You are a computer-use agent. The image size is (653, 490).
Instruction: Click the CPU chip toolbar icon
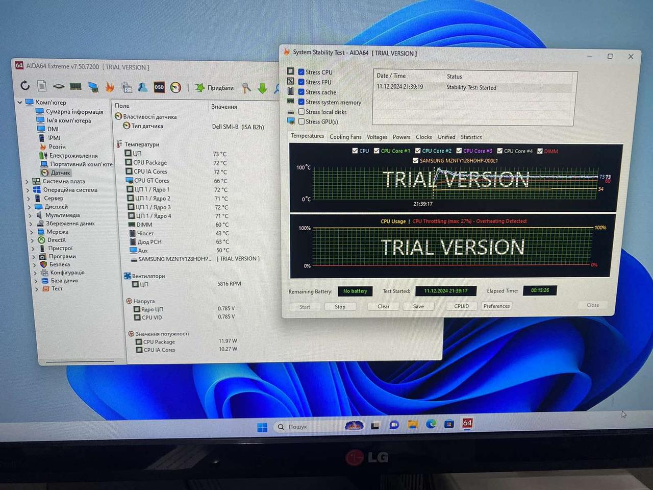[59, 86]
